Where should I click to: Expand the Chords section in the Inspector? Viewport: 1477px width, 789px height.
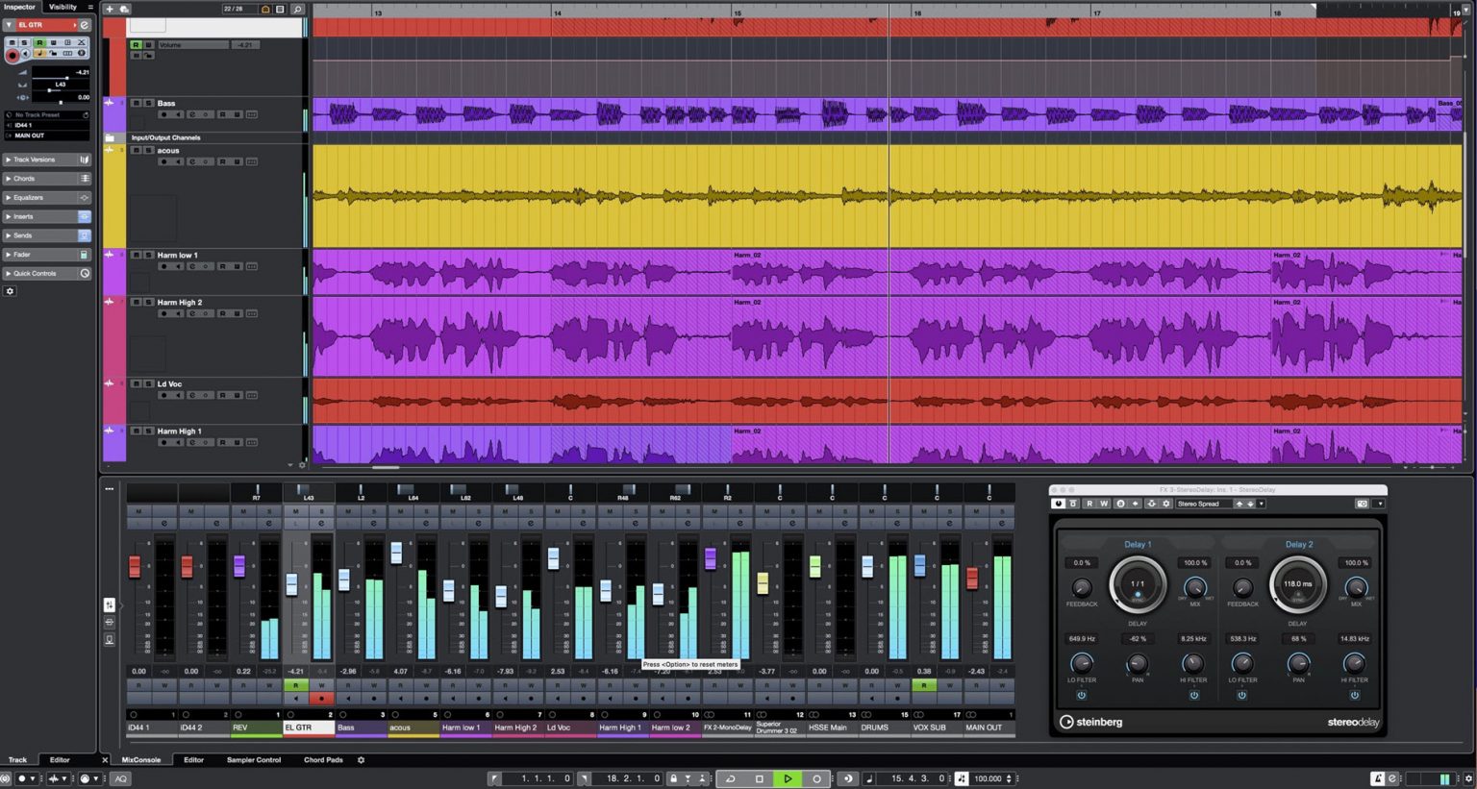37,178
